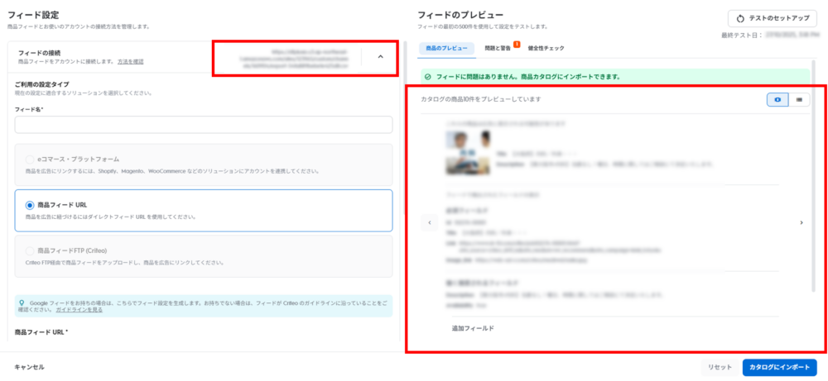The image size is (828, 381).
Task: Expand the 追加フィールド section
Action: tap(473, 328)
